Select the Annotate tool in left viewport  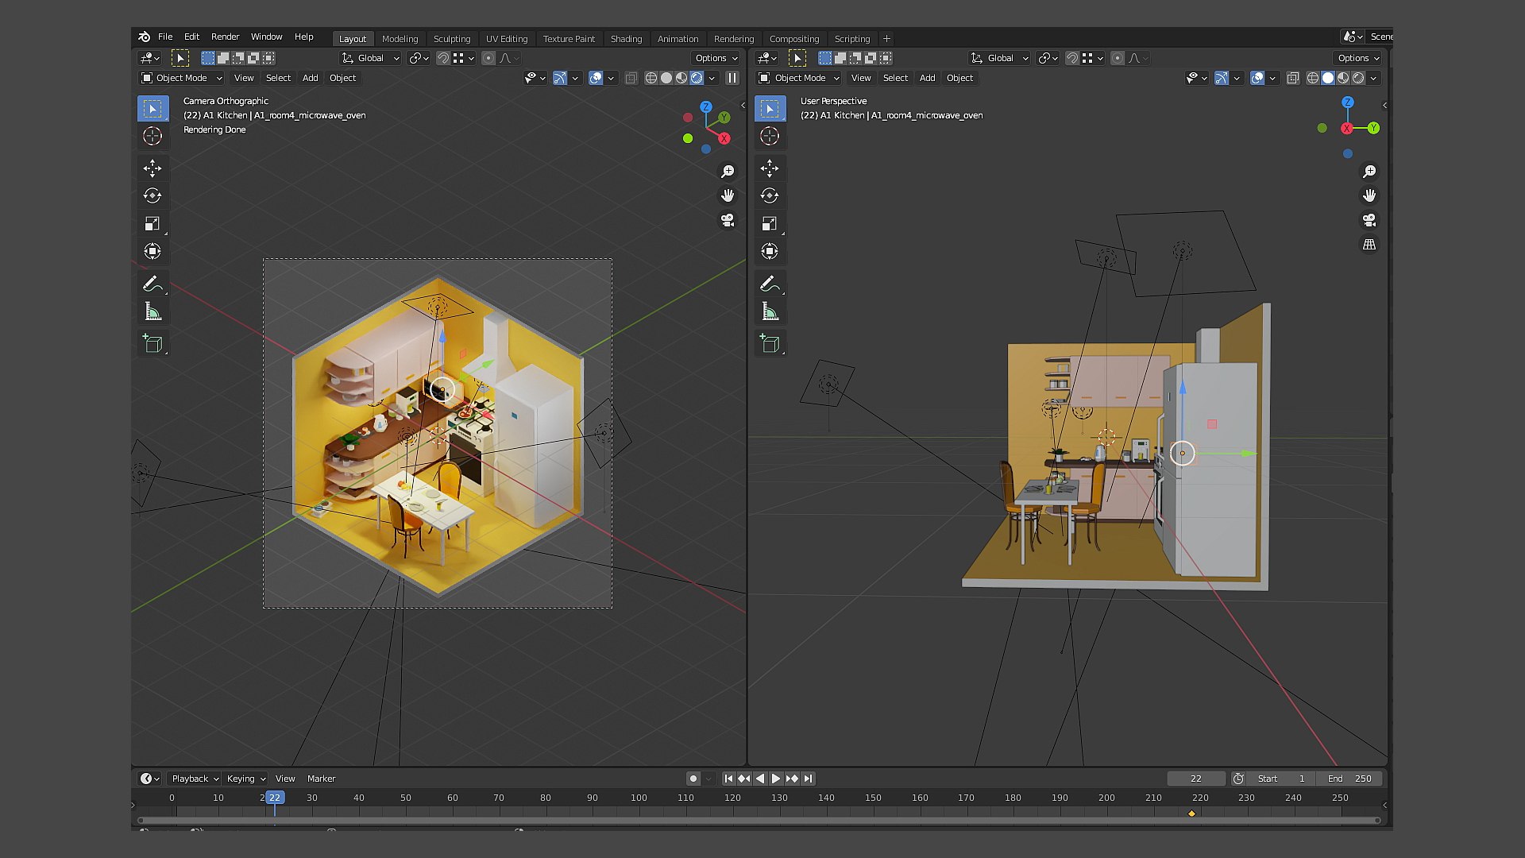(152, 284)
